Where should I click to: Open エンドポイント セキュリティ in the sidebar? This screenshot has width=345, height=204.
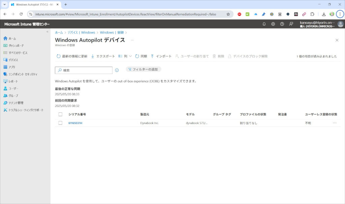point(20,74)
